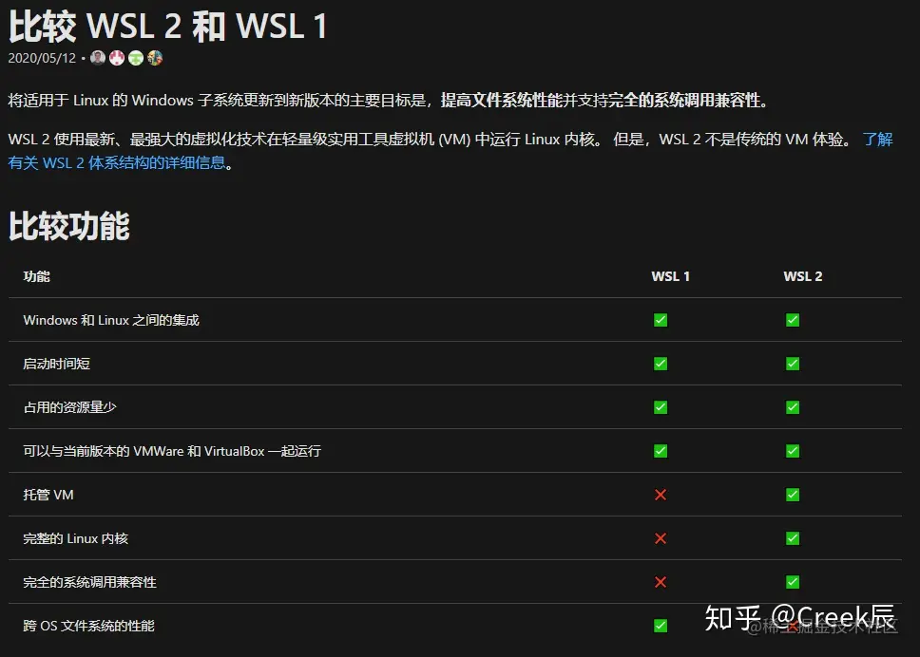The height and width of the screenshot is (657, 920).
Task: Click WSL 1 checkmark in VMWare 和 VirtualBox row
Action: point(661,451)
